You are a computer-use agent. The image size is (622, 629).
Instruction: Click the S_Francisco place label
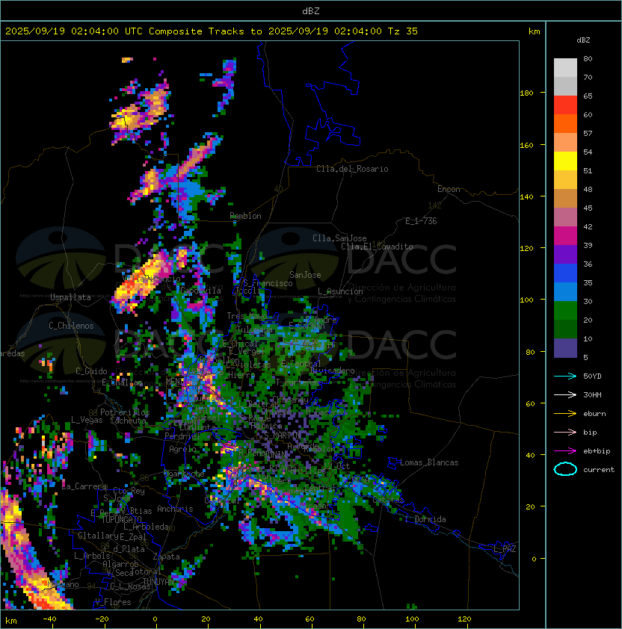[268, 283]
